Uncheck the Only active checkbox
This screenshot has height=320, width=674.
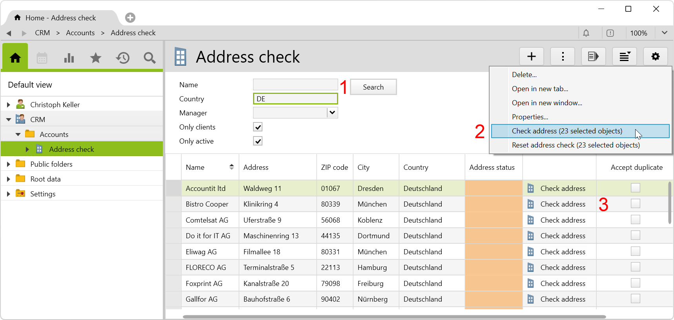click(258, 141)
